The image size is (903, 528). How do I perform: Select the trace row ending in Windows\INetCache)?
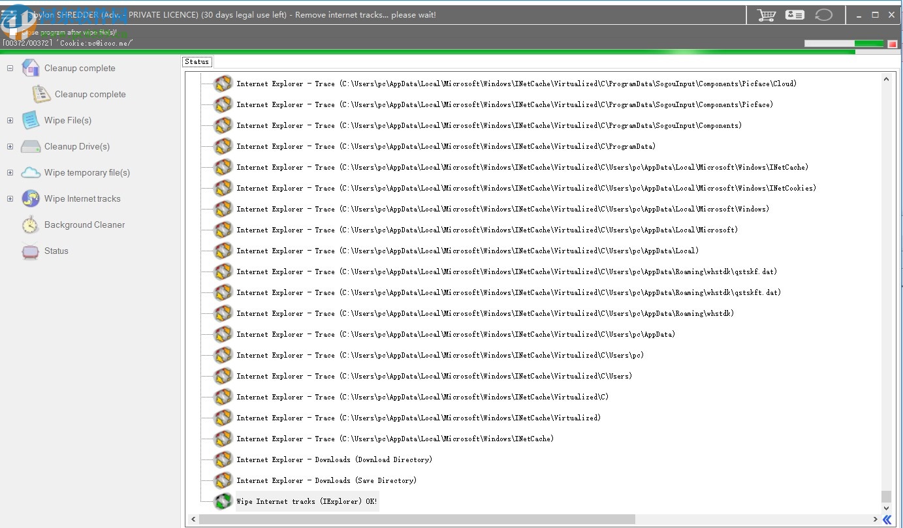pyautogui.click(x=395, y=439)
